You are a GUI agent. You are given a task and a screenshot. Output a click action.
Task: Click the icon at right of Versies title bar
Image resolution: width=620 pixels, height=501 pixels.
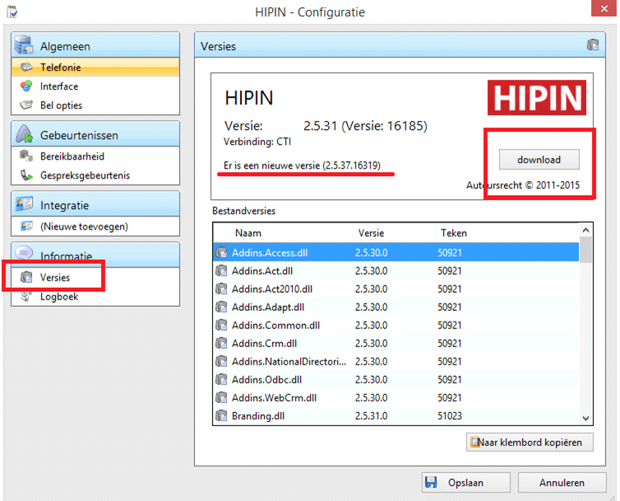(592, 44)
